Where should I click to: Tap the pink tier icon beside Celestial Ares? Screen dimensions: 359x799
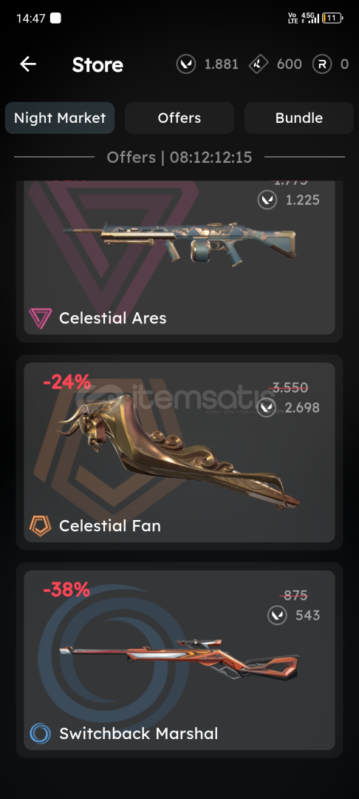(x=40, y=318)
